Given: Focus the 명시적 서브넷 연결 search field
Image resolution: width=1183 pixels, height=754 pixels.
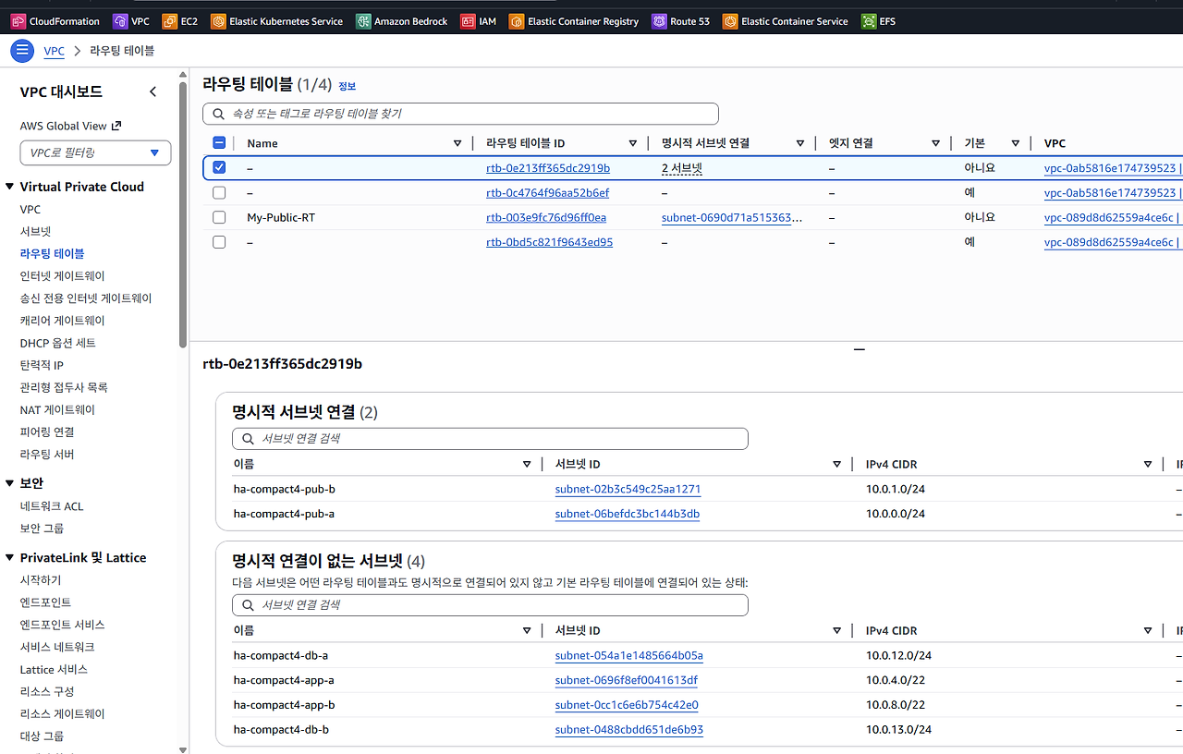Looking at the screenshot, I should (490, 438).
